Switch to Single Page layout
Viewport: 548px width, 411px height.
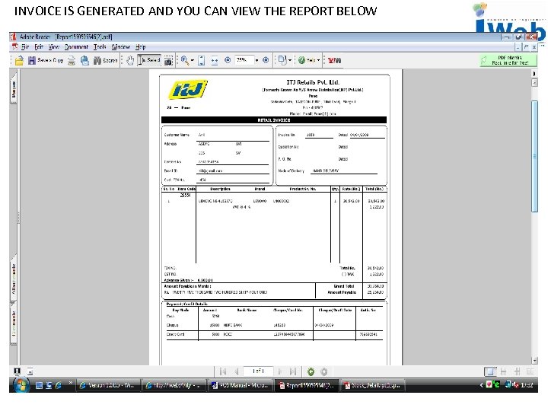click(490, 371)
